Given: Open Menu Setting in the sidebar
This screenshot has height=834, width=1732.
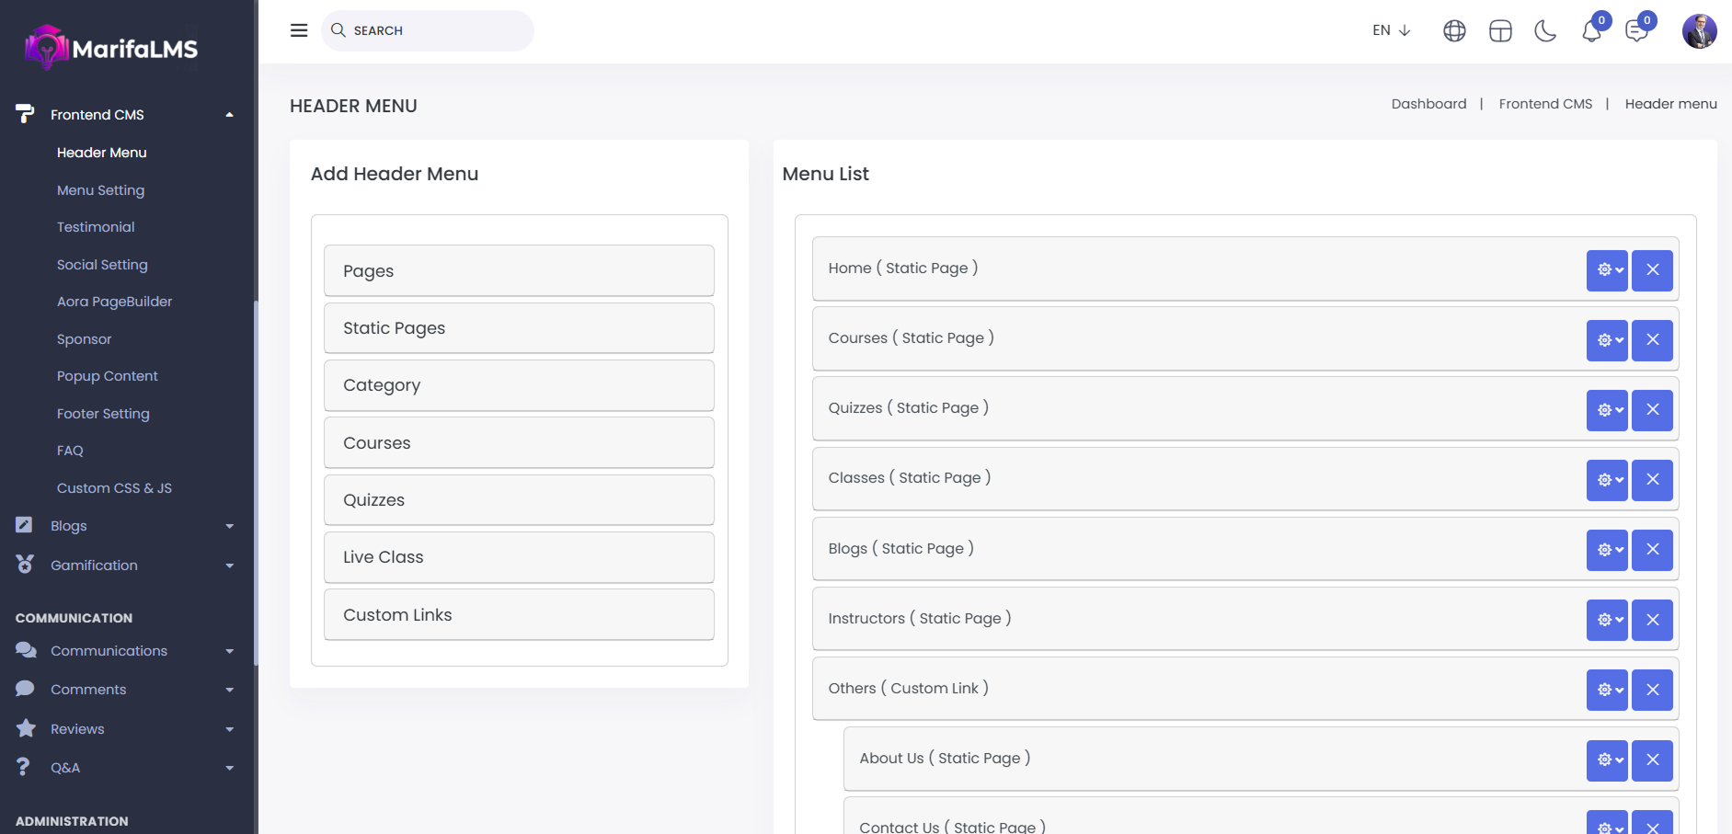Looking at the screenshot, I should pos(100,190).
